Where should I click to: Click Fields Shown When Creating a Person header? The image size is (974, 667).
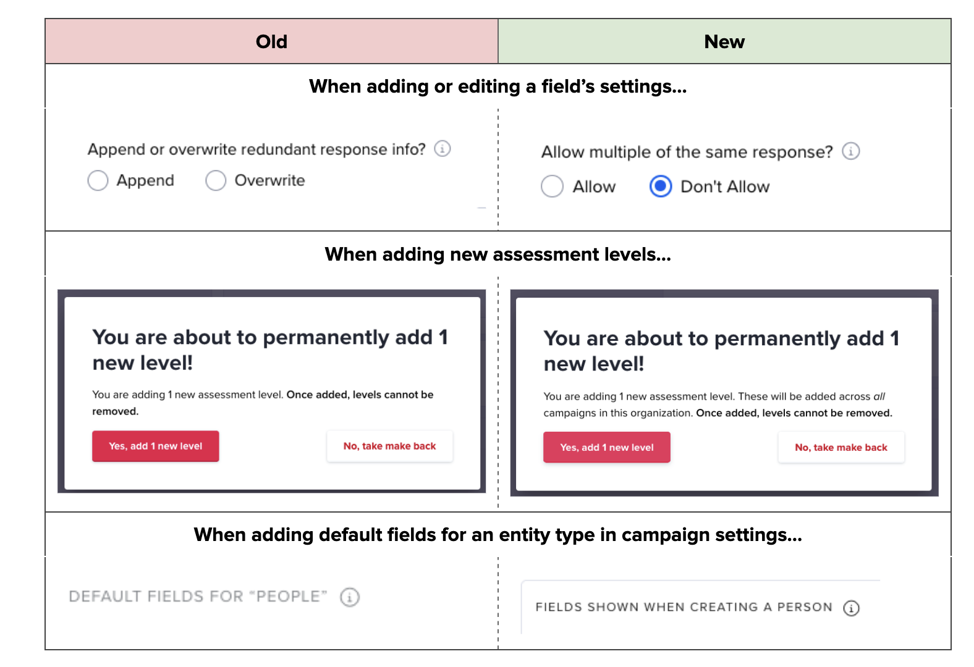[684, 607]
